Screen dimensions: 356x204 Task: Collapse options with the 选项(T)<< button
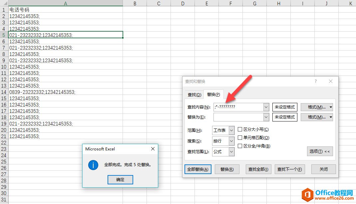pyautogui.click(x=319, y=151)
